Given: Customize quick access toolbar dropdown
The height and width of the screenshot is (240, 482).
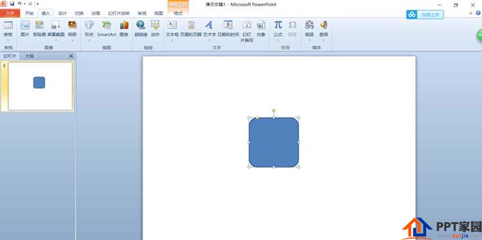Looking at the screenshot, I should 37,4.
